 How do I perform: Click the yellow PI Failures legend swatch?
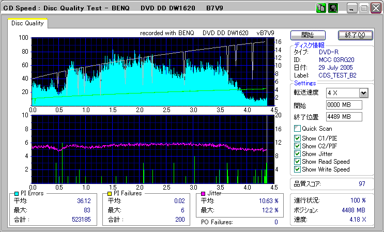109,193
